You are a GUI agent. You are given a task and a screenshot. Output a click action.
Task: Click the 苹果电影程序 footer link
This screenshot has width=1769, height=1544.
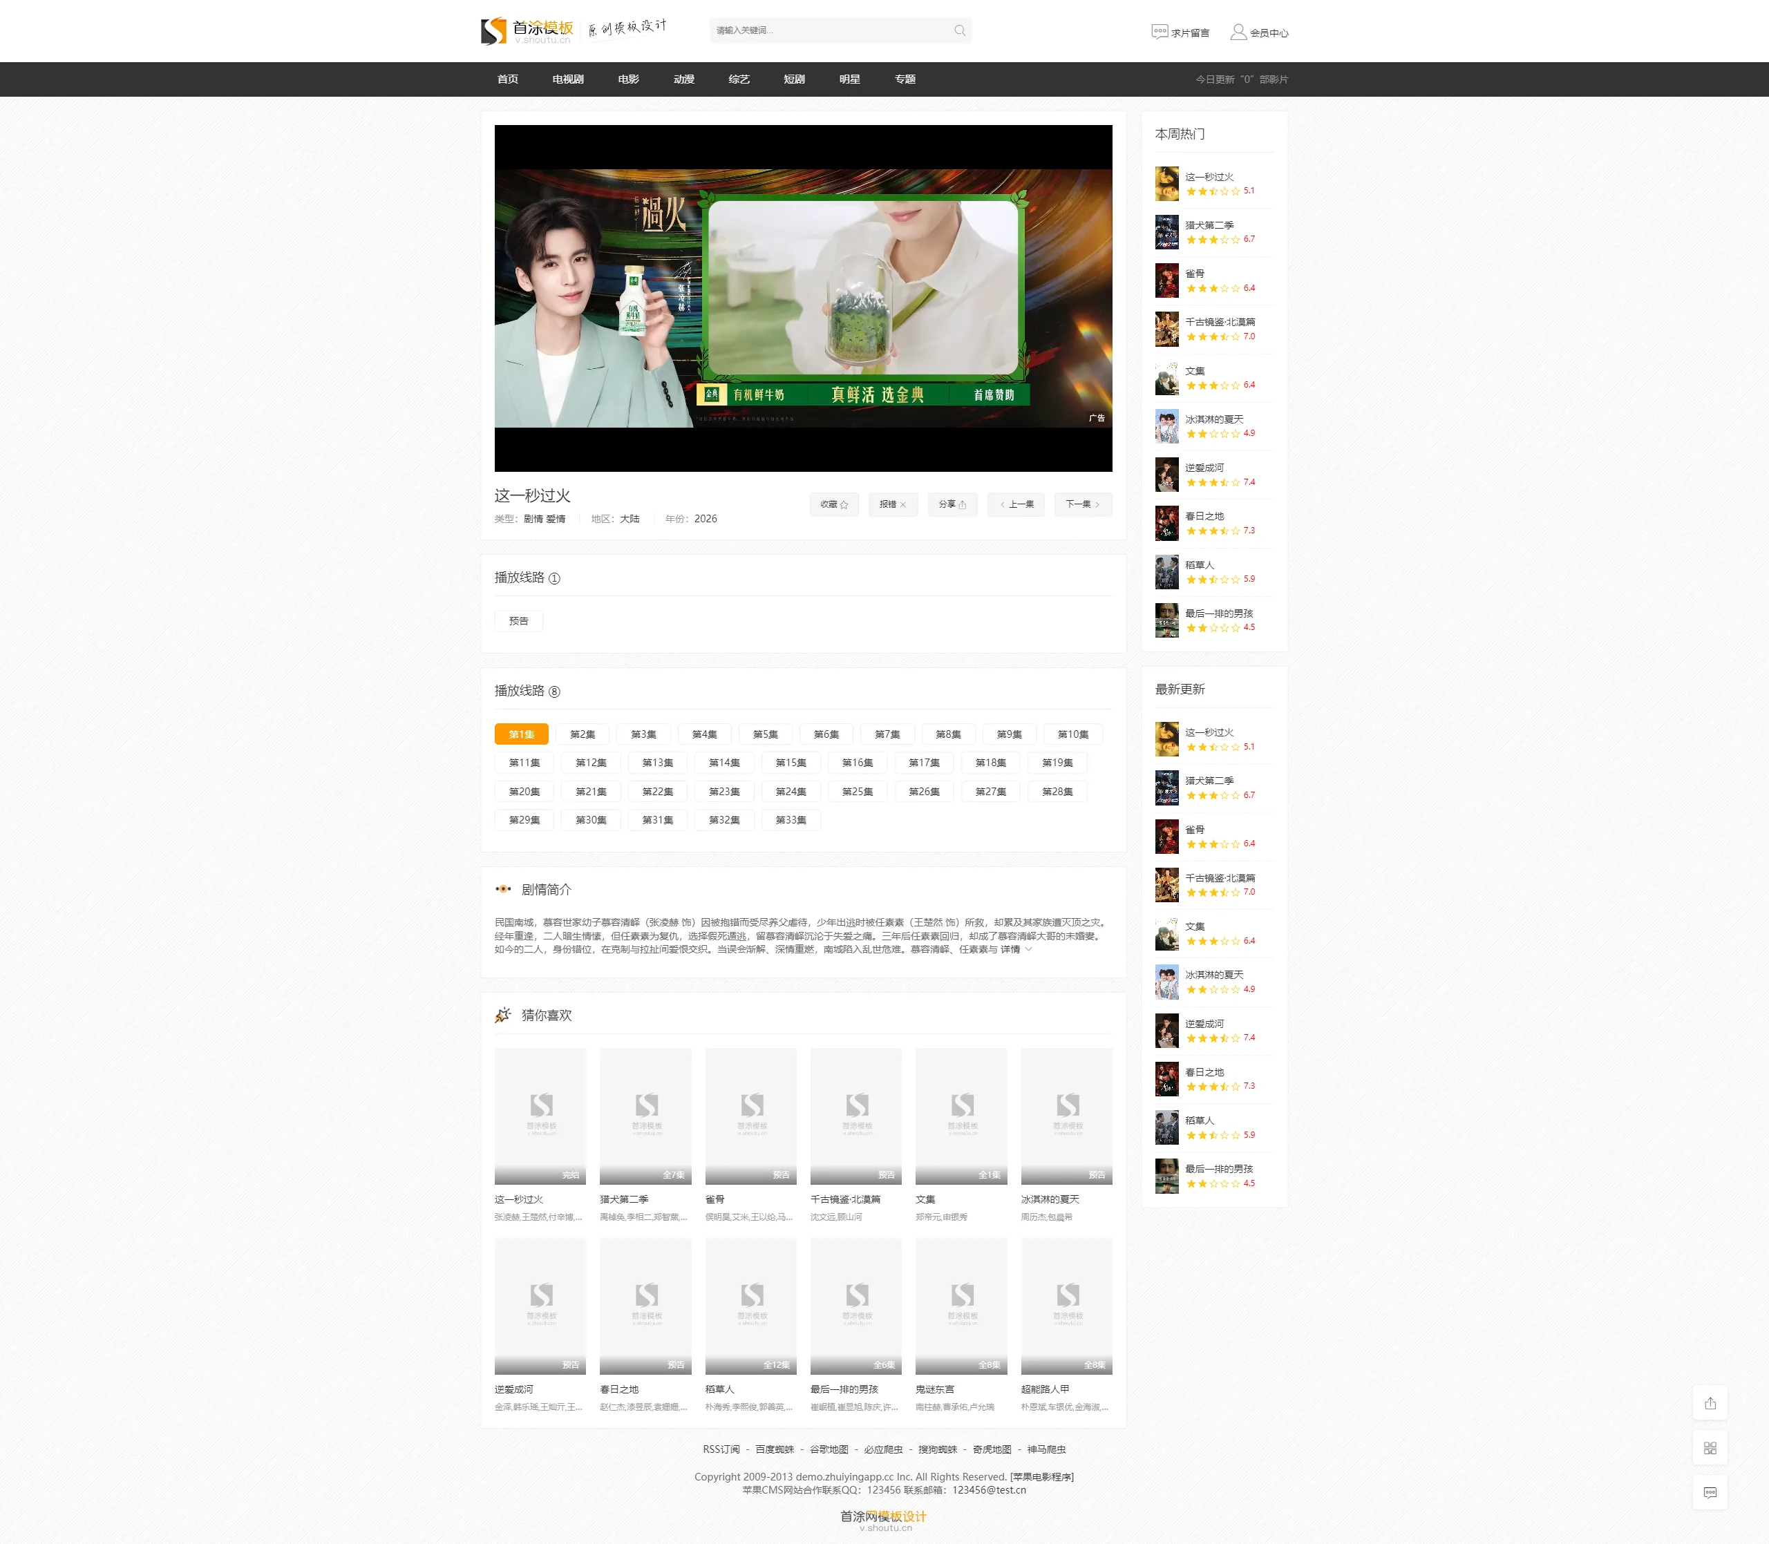(x=1042, y=1478)
